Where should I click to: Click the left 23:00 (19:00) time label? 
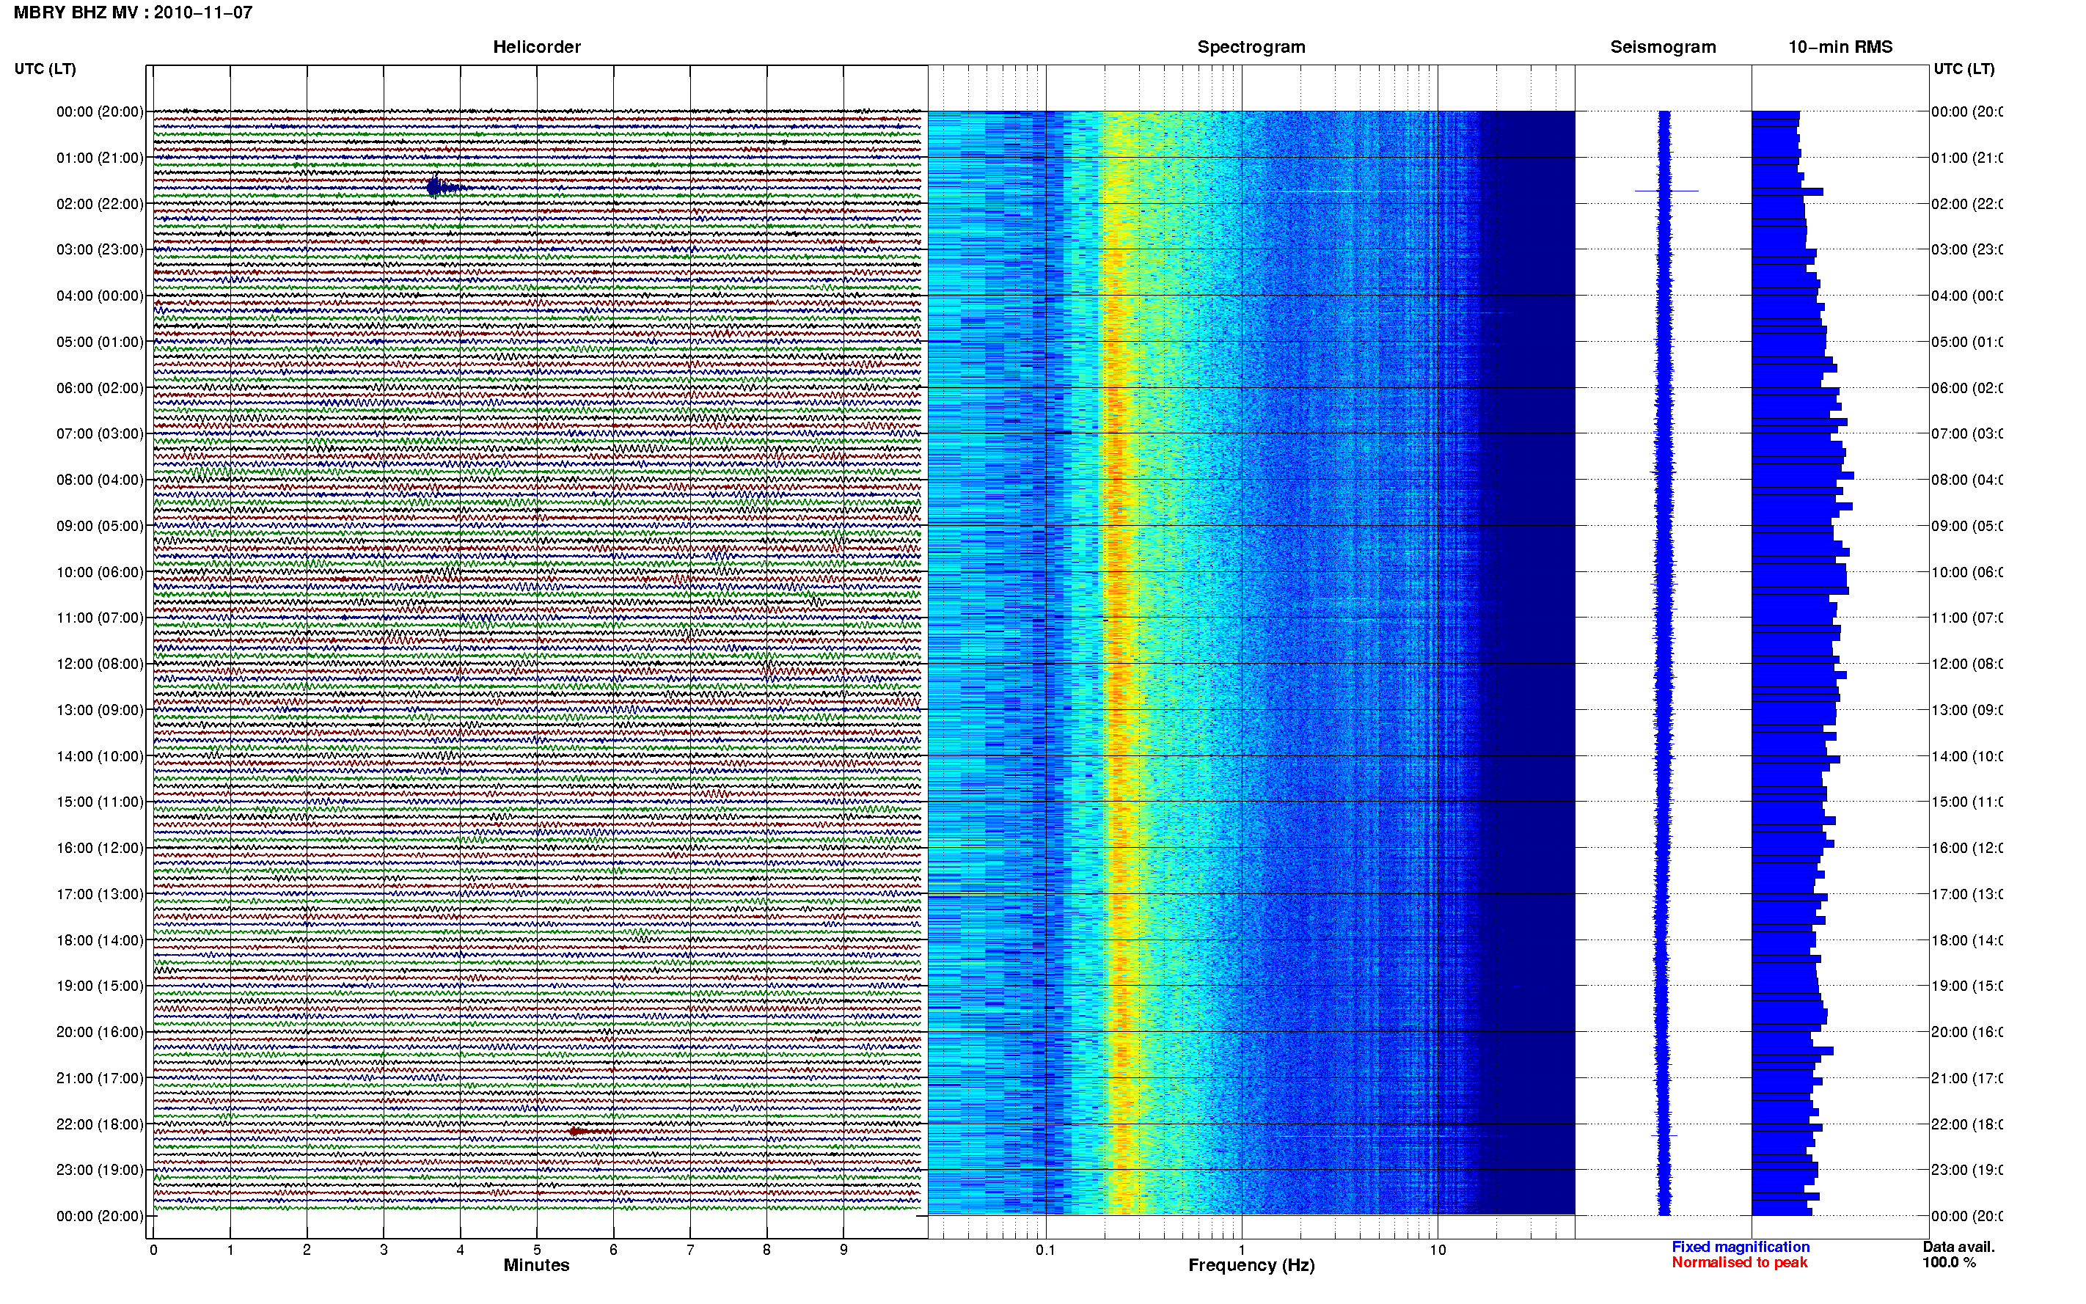pos(100,1171)
